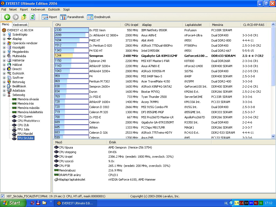This screenshot has width=276, height=207.
Task: Toggle the status bar checkbox beside X87_SinJulia
Action: (x=3, y=196)
